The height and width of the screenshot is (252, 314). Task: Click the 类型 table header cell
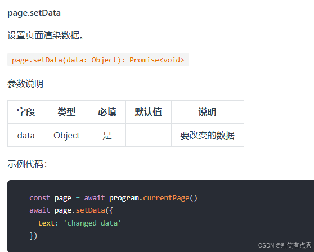pyautogui.click(x=67, y=112)
